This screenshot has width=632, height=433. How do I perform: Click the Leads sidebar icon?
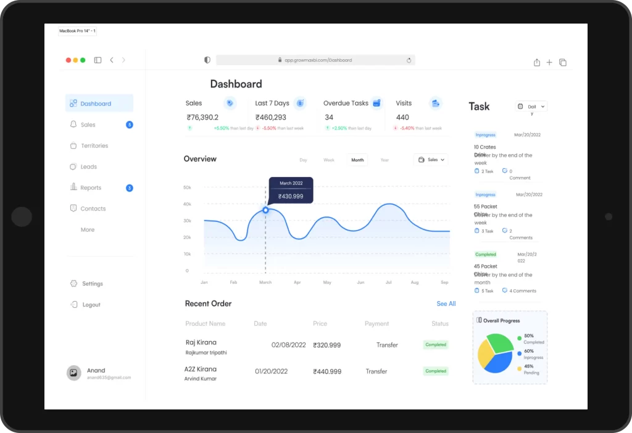click(73, 167)
